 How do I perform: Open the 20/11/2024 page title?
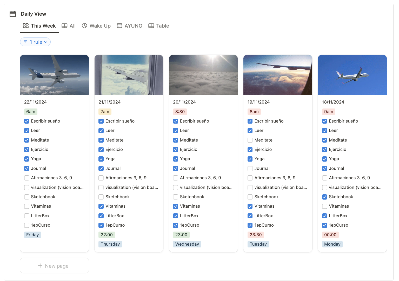(184, 102)
